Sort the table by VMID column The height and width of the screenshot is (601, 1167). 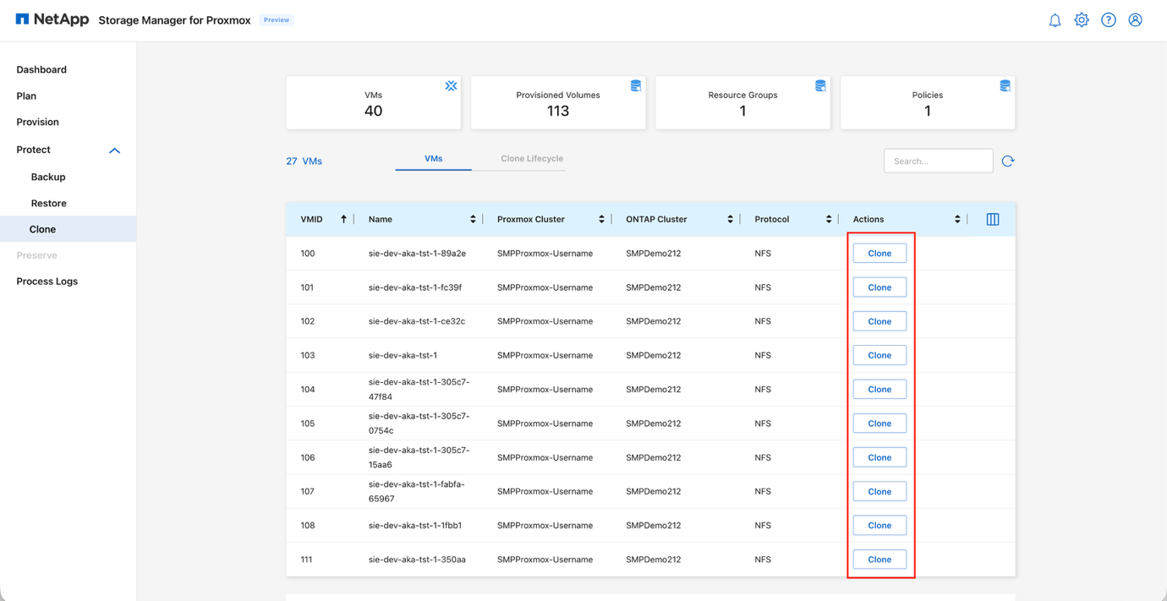tap(343, 218)
